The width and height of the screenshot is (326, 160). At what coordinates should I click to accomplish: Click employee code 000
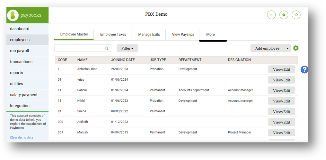[60, 122]
